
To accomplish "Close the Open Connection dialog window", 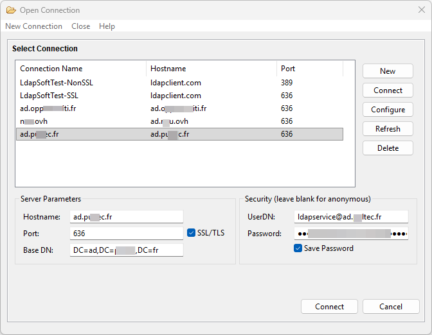I will coord(421,10).
